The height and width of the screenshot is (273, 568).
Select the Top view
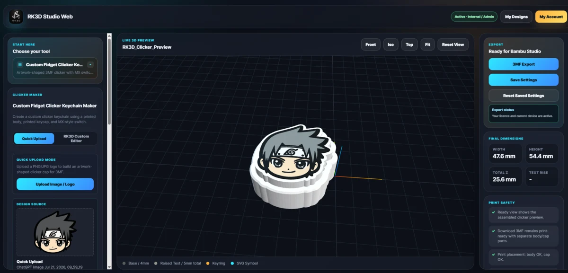coord(409,44)
